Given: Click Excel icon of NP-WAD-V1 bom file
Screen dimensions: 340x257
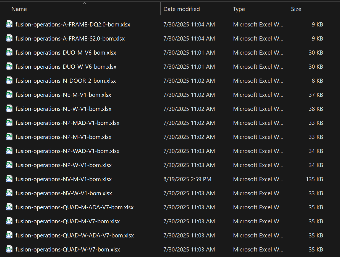Looking at the screenshot, I should tap(9, 151).
